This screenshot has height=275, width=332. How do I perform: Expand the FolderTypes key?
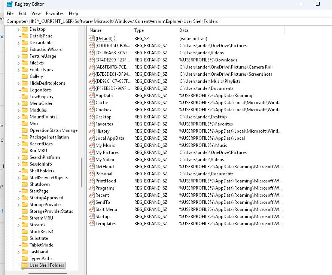tap(18, 70)
